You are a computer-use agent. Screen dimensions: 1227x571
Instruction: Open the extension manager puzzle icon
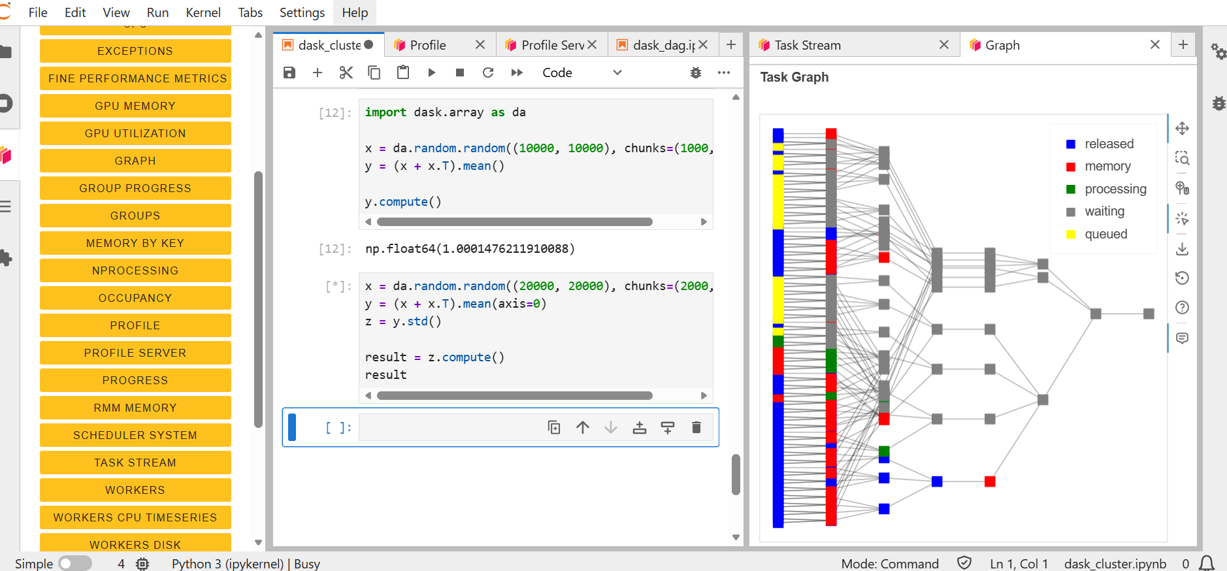pyautogui.click(x=5, y=258)
